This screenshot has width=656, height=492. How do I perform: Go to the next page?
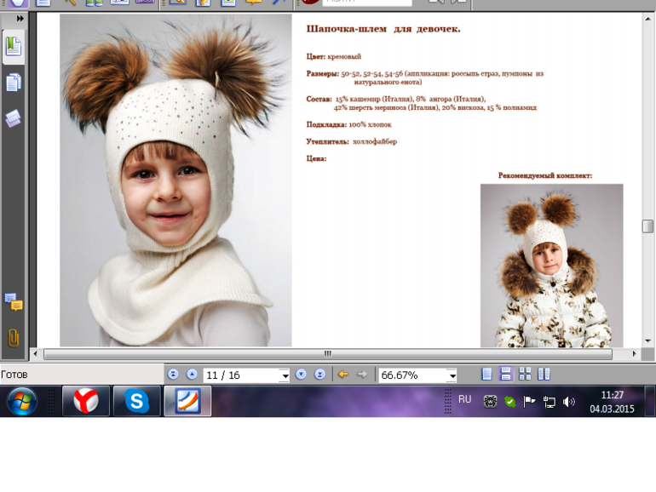pos(301,375)
